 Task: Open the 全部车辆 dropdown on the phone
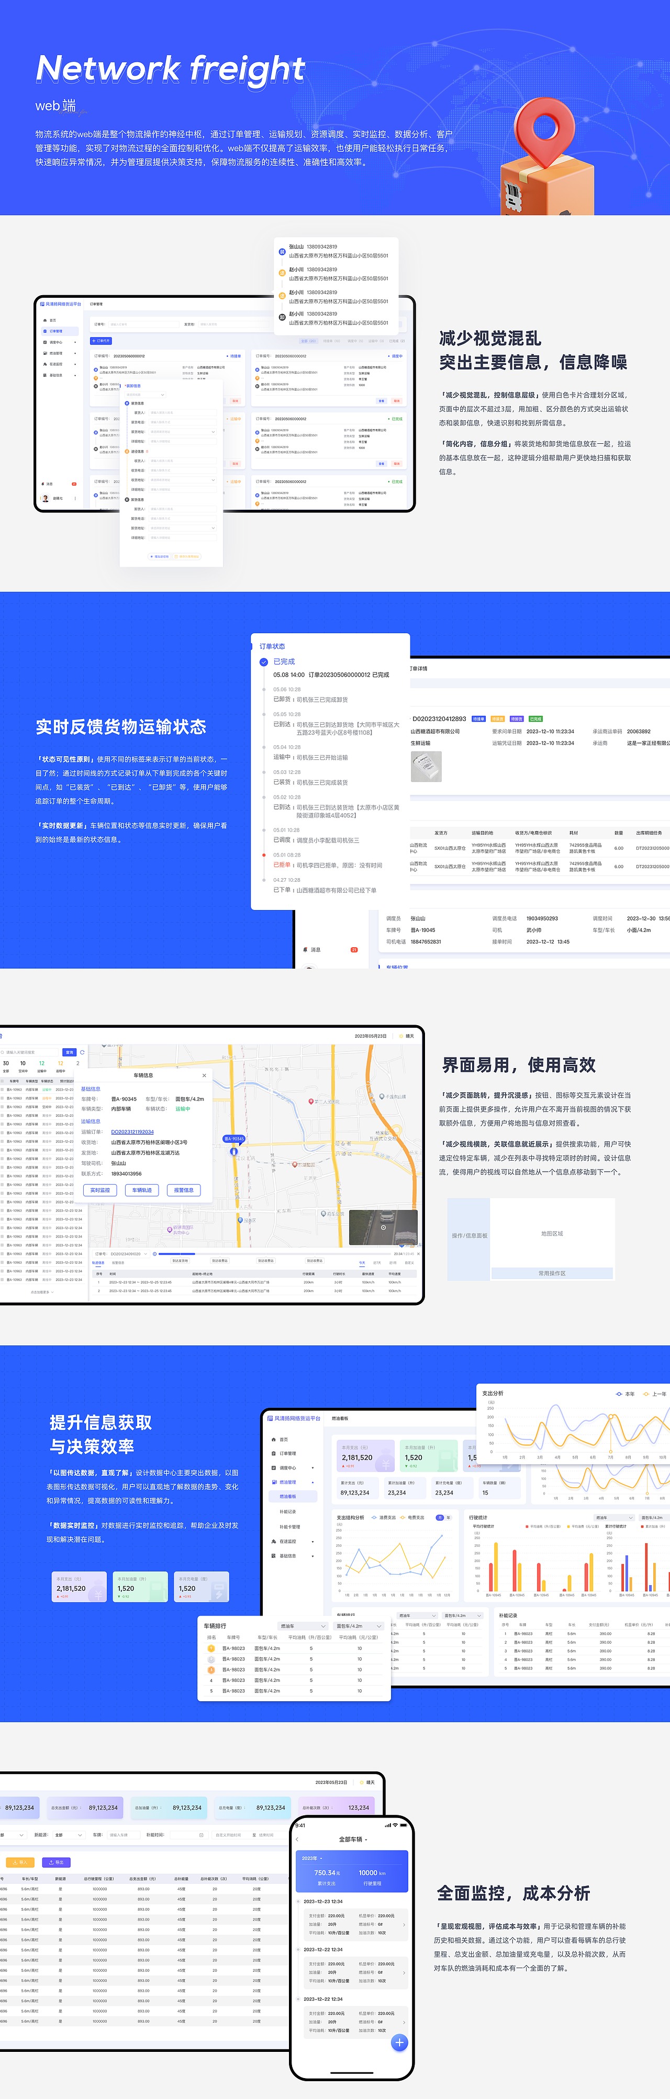pyautogui.click(x=353, y=1839)
